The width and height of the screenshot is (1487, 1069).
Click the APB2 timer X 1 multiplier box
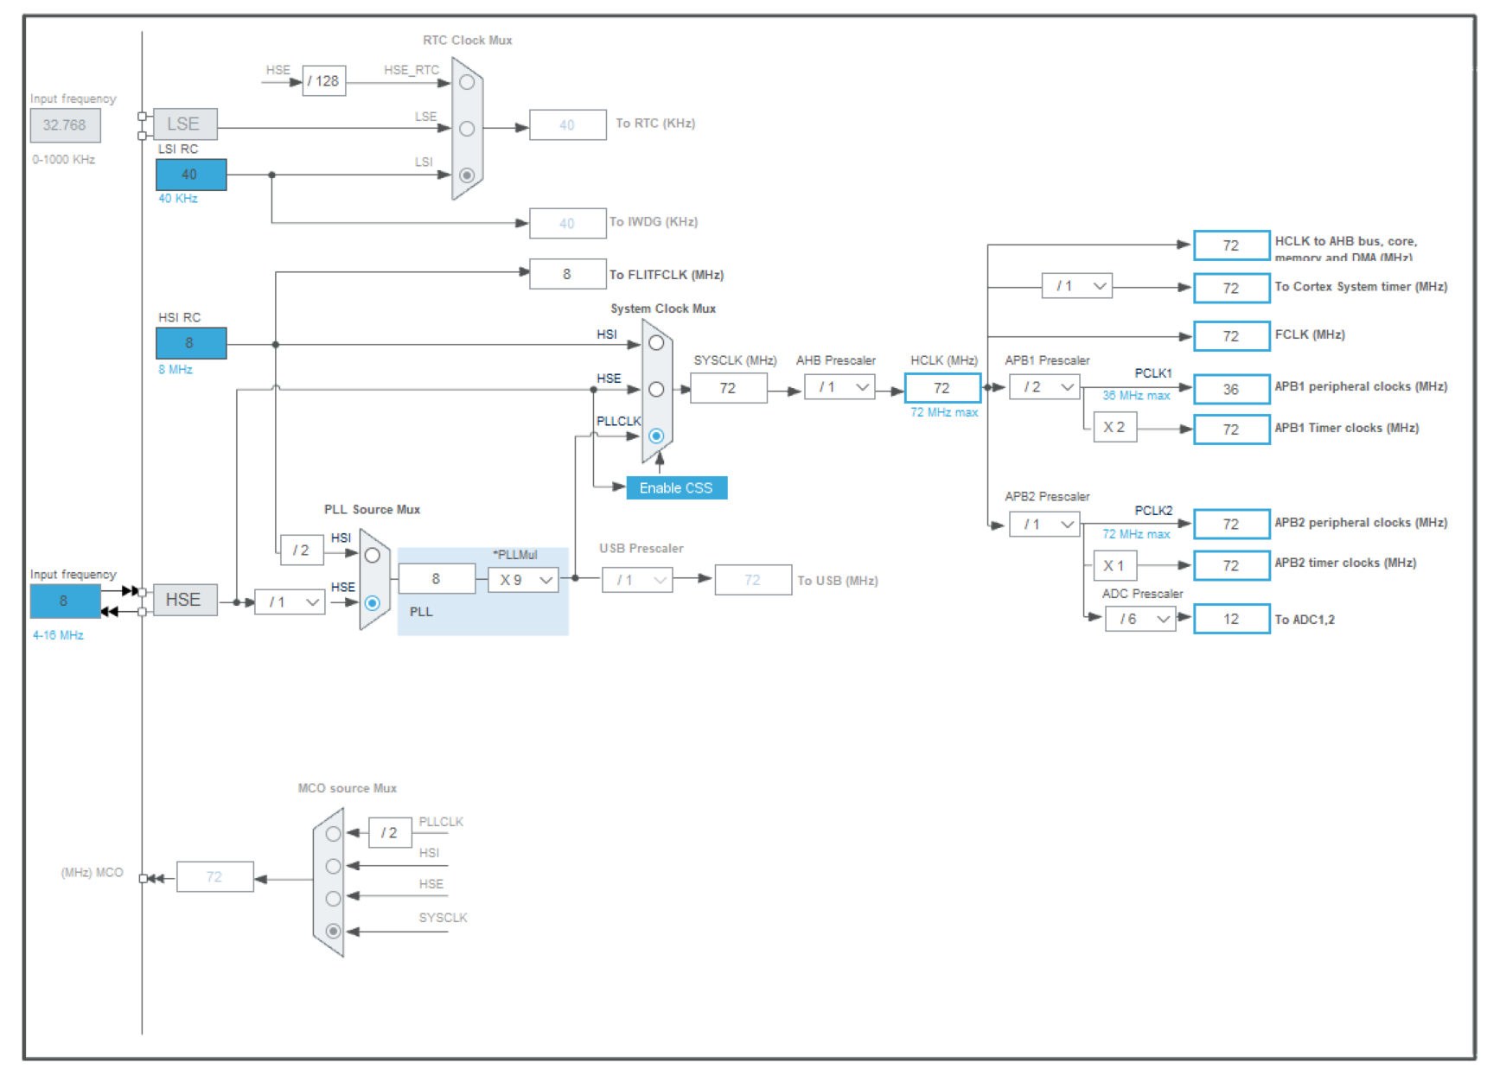pos(1115,566)
